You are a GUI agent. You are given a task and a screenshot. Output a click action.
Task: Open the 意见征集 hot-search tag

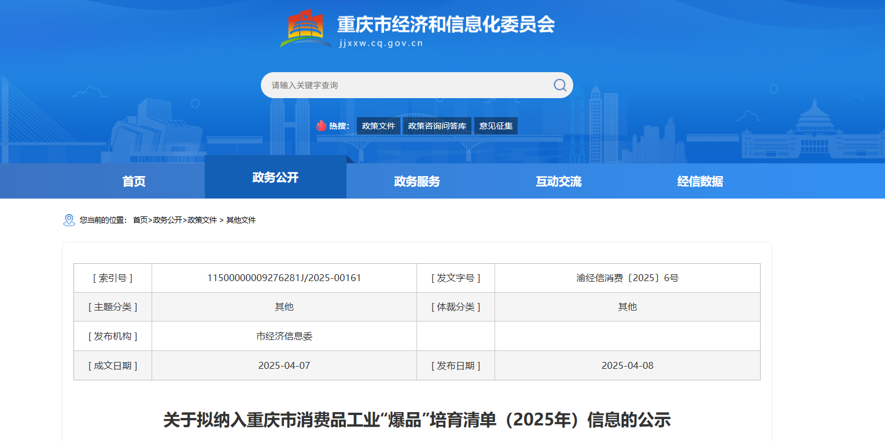point(496,126)
